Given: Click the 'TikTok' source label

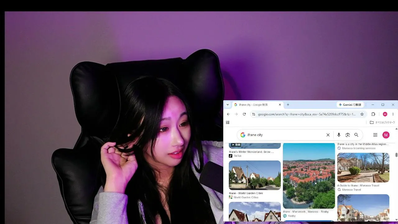Looking at the screenshot, I should coord(238,156).
